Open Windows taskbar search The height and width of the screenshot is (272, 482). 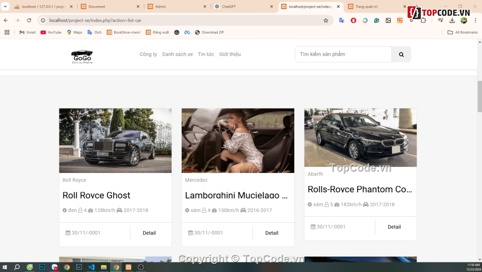(x=17, y=267)
